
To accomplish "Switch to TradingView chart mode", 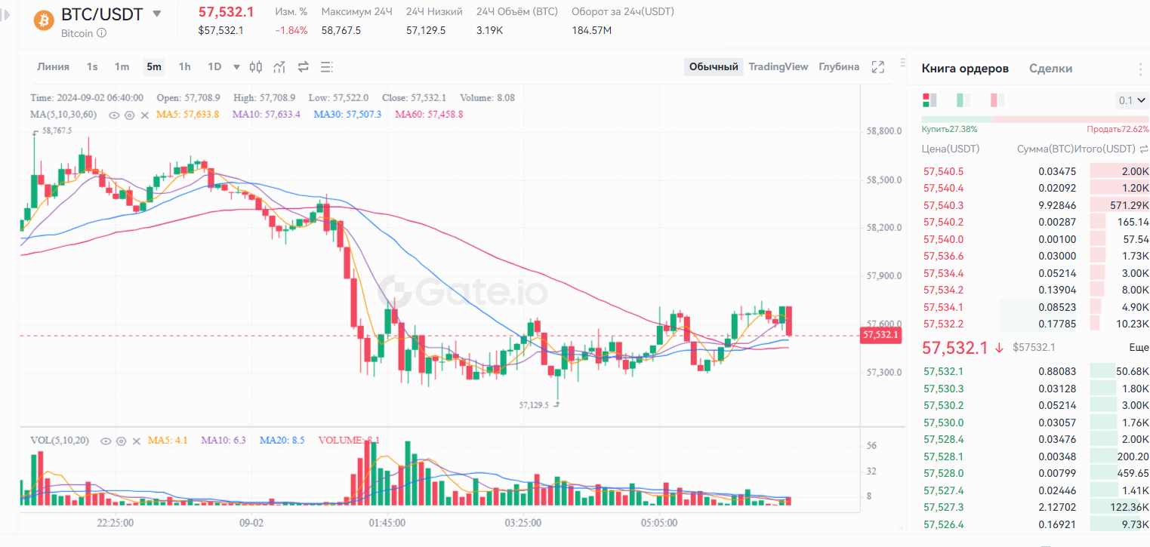I will click(x=778, y=67).
